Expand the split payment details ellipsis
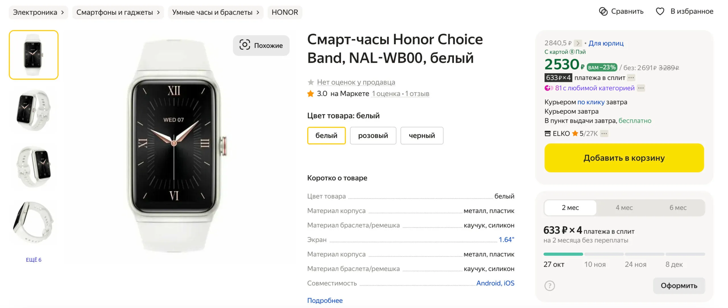The width and height of the screenshot is (728, 308). [631, 78]
